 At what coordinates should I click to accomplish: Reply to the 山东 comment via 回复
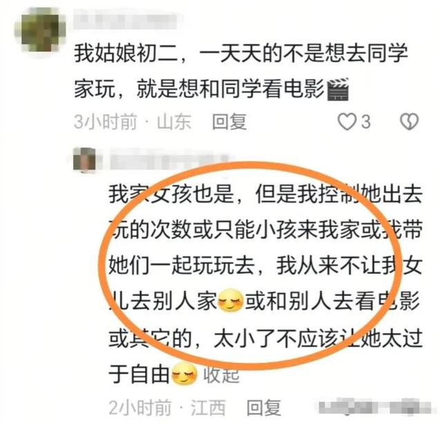[229, 122]
